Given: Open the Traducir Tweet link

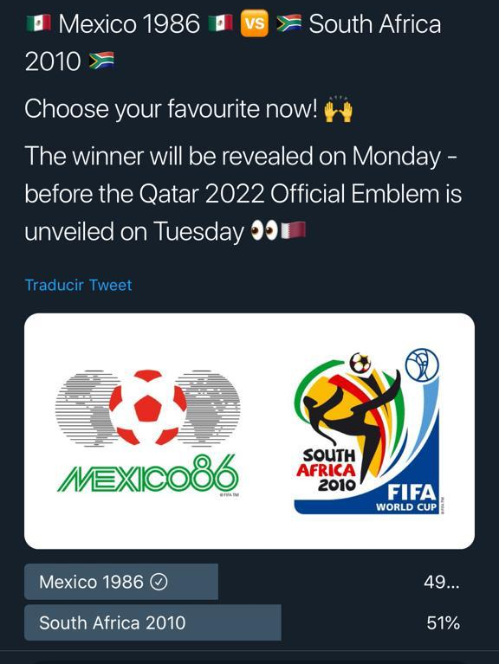Looking at the screenshot, I should [x=78, y=285].
